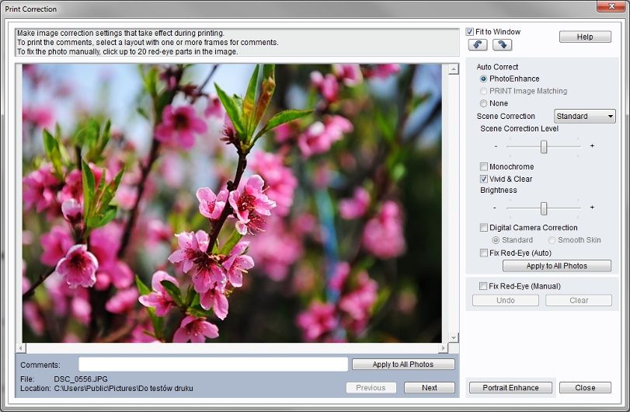Rotate the photo left
The height and width of the screenshot is (412, 630).
click(x=478, y=44)
